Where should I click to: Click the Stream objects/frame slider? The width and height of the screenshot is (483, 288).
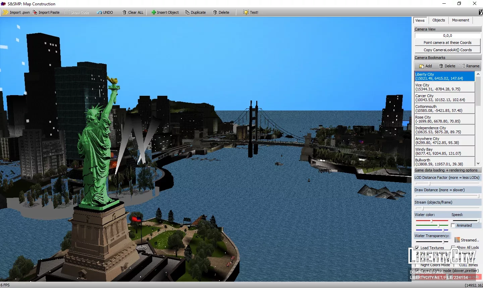(x=447, y=208)
